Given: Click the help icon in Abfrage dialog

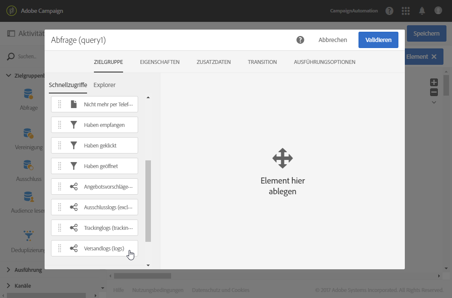Looking at the screenshot, I should pyautogui.click(x=300, y=40).
